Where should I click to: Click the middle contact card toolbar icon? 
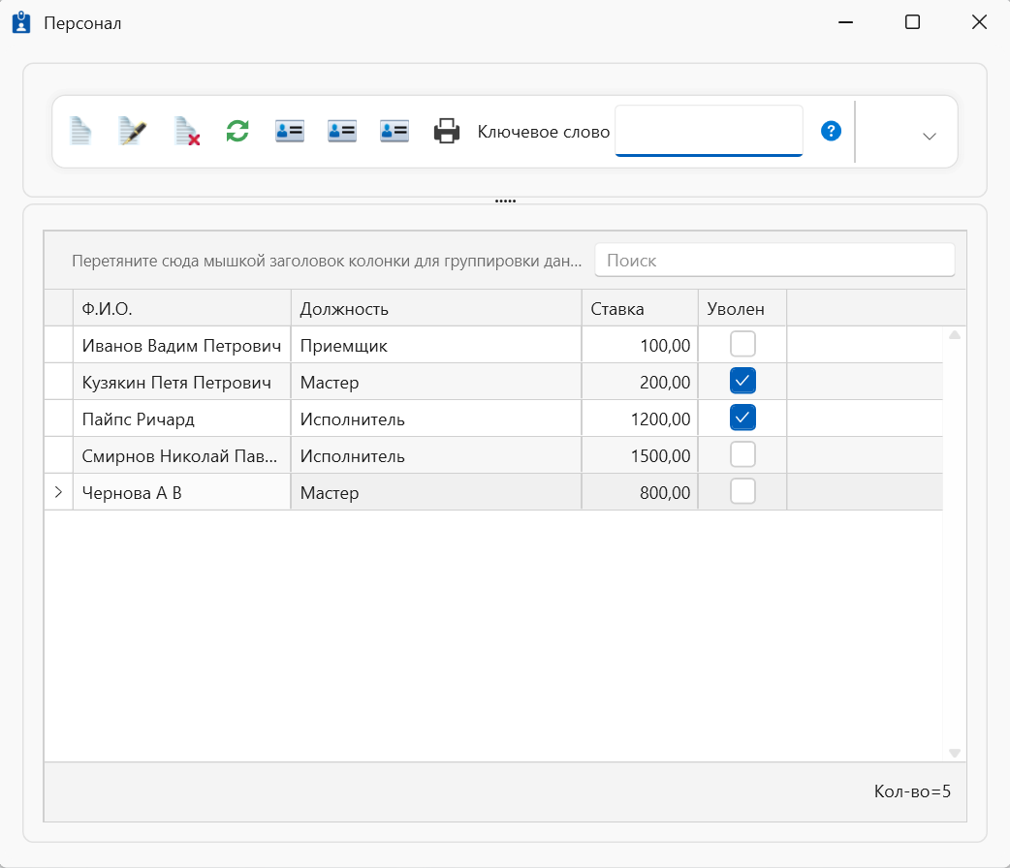[x=342, y=132]
